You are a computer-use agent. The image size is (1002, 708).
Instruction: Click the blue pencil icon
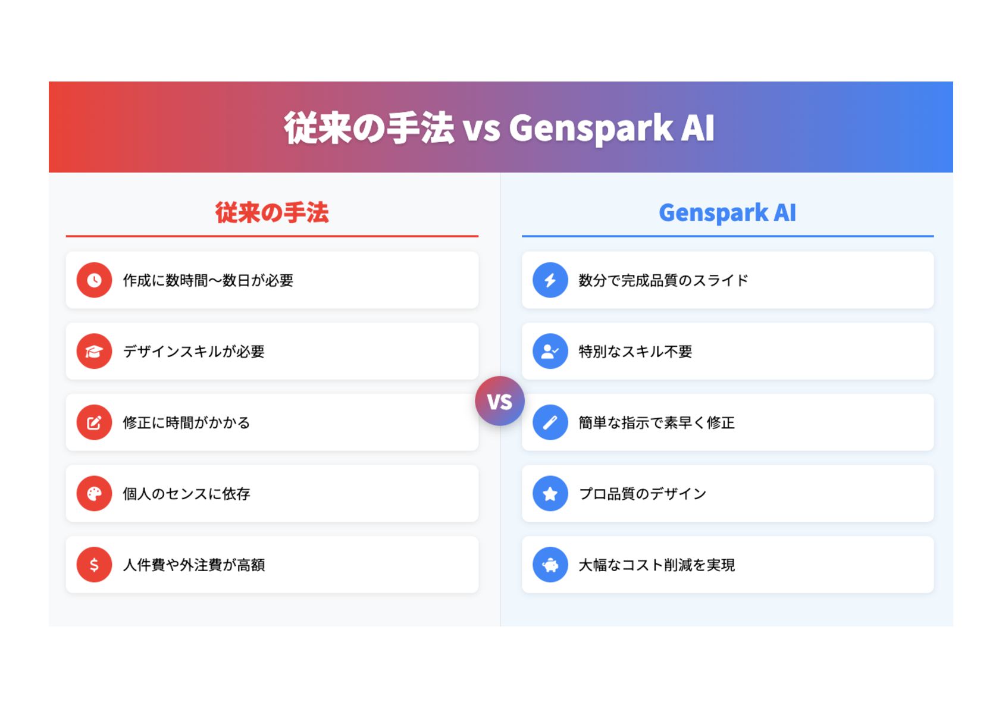pos(550,422)
